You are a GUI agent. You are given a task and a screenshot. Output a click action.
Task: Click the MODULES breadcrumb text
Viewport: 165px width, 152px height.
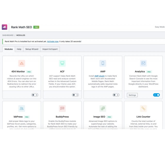(21, 35)
